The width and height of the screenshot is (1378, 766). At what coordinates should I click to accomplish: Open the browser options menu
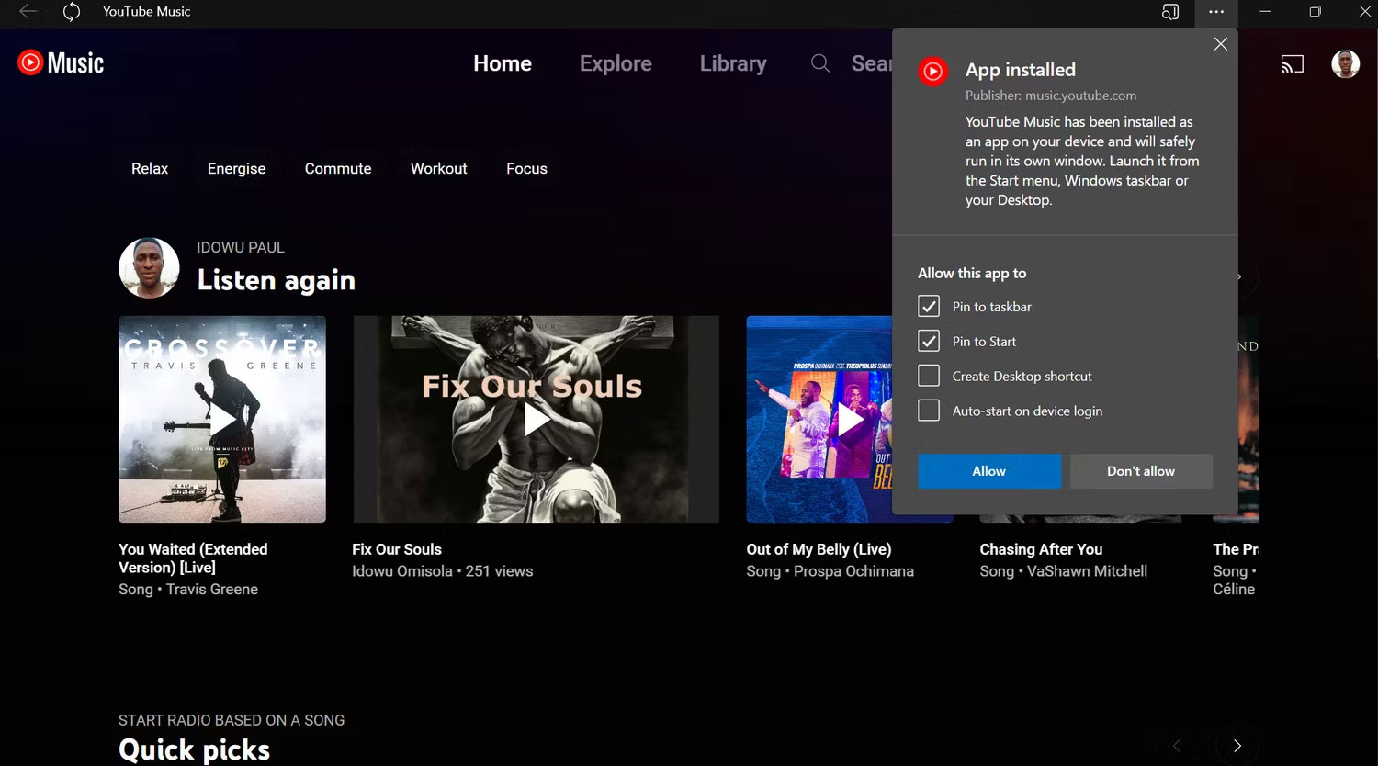tap(1216, 12)
